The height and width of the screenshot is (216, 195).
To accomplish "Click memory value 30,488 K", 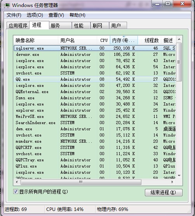I will pos(125,104).
